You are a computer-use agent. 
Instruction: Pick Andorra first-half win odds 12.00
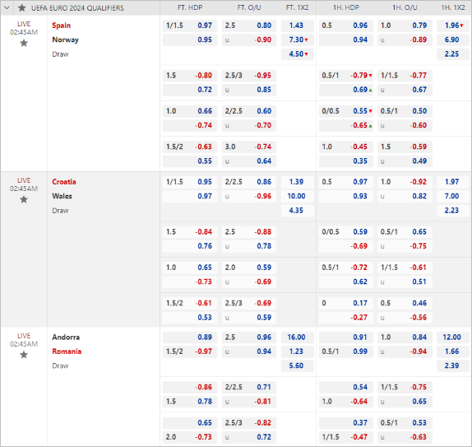(x=453, y=338)
